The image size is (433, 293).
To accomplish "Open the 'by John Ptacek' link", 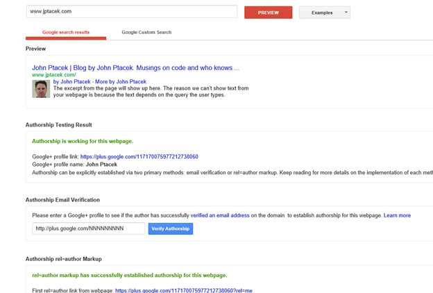I will tap(71, 82).
